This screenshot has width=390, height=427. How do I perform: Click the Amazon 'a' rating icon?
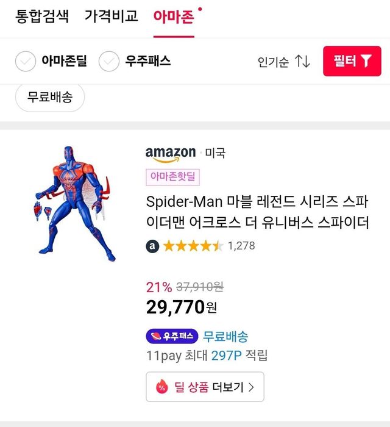pyautogui.click(x=152, y=246)
